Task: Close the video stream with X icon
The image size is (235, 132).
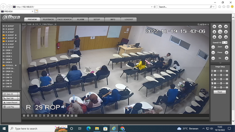Action: (208, 25)
